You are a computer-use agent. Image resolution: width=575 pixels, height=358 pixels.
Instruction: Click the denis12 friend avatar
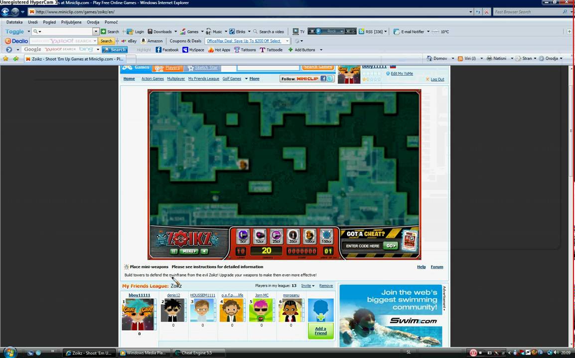tap(173, 310)
